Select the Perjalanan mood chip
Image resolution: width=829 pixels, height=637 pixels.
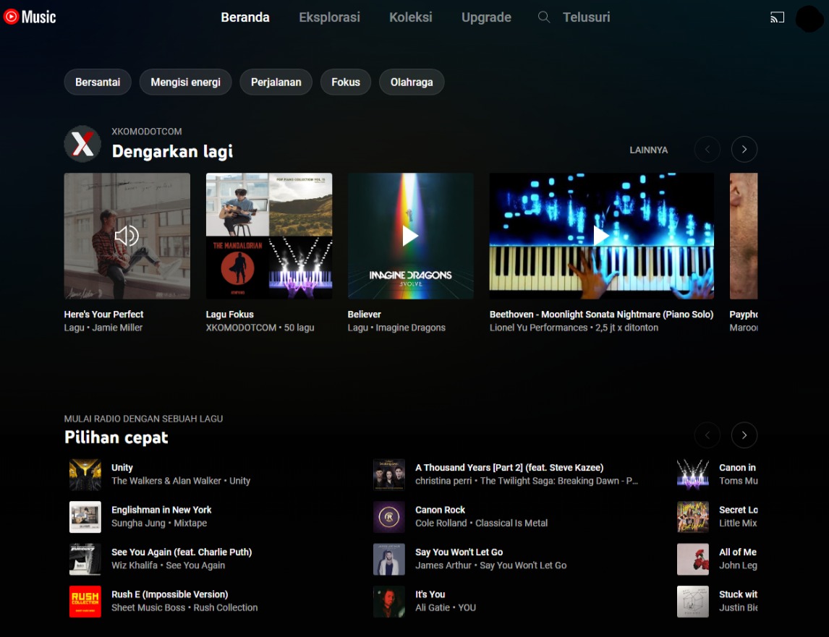[x=276, y=82]
